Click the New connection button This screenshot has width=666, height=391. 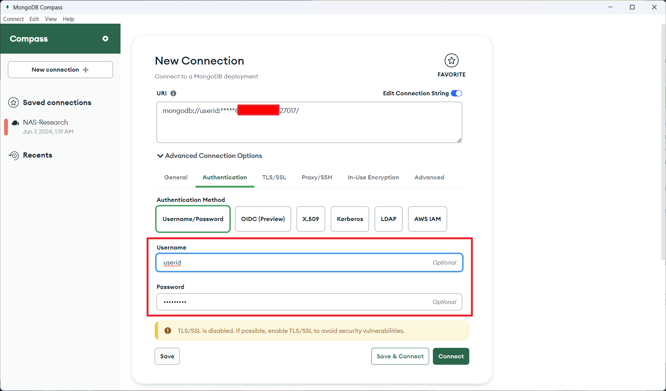click(60, 70)
